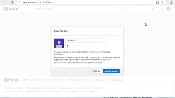Viewport: 175px width, 98px height.
Task: Open Условия использования YouTube link
Action: [96, 52]
